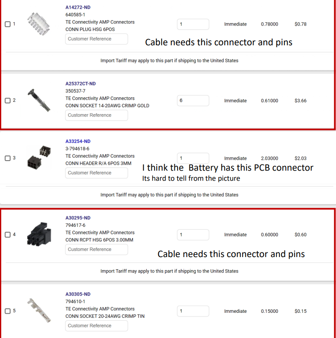
Task: View the right-angle 6POS header product image
Action: point(39,158)
